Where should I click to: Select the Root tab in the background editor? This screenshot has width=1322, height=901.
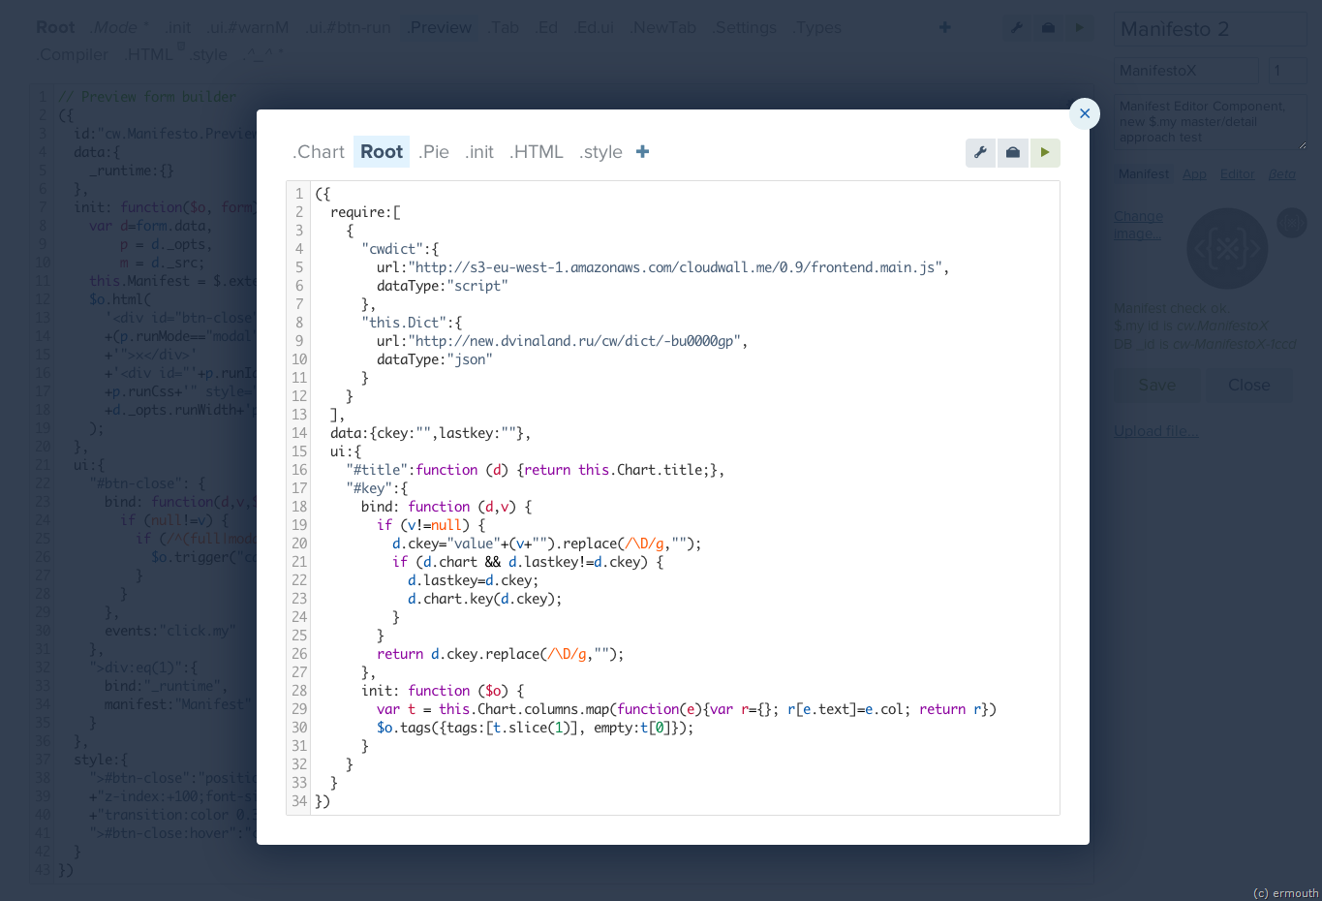[55, 28]
